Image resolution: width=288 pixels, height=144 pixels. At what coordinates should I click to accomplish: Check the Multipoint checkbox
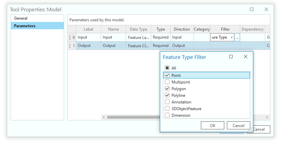tap(167, 82)
